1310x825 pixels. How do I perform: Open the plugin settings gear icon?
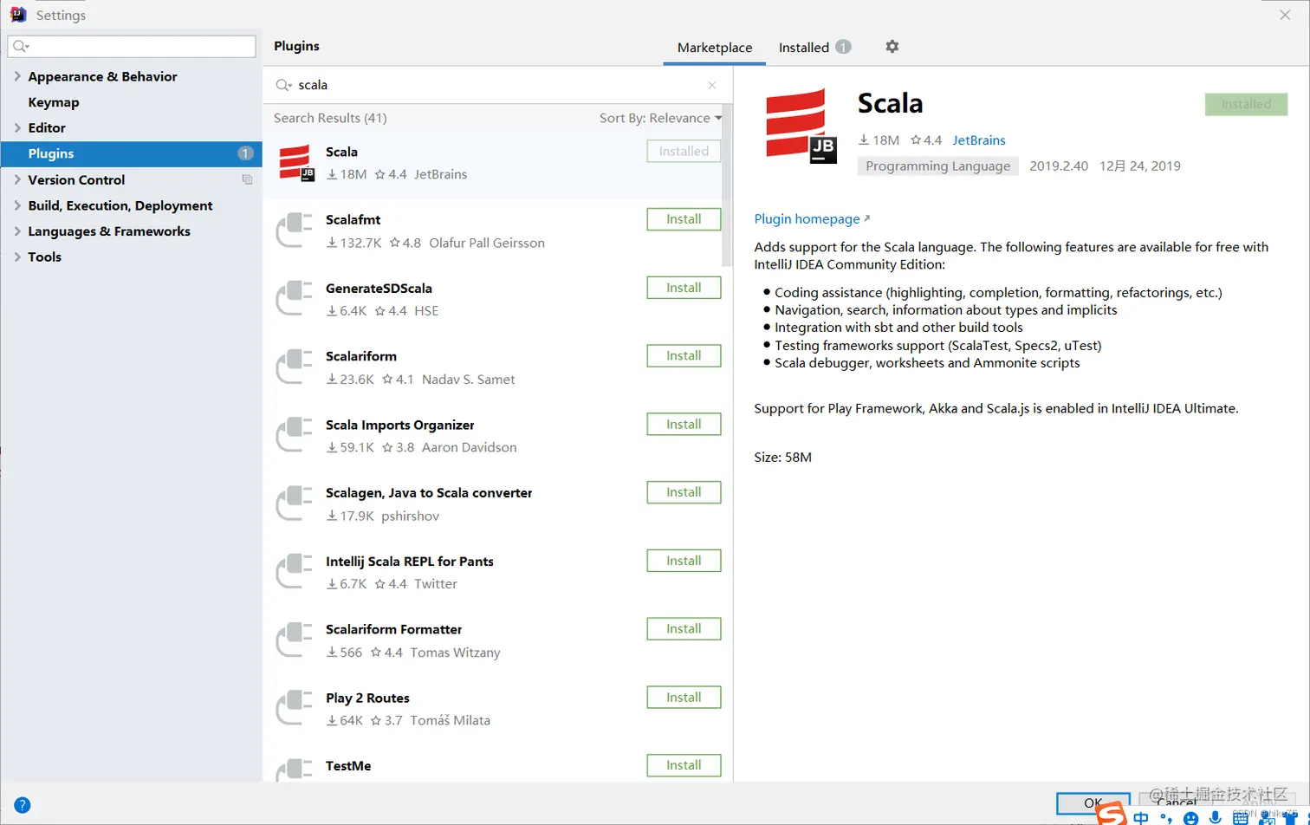point(892,47)
